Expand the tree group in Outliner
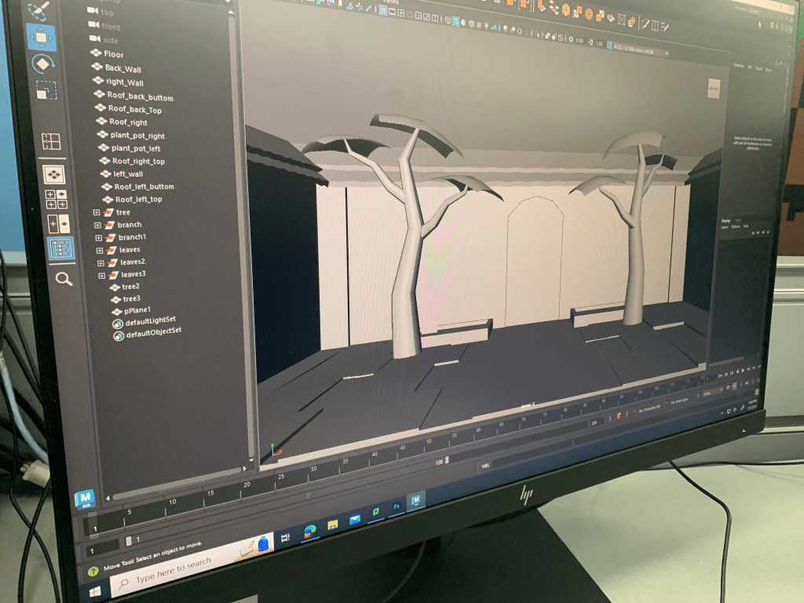The image size is (804, 603). coord(97,213)
